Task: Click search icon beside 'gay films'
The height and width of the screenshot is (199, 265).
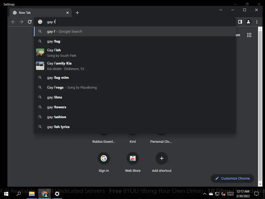Action: tap(40, 97)
